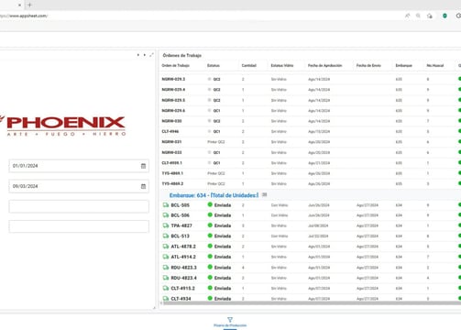Sort by Estatus column header
The image size is (461, 330).
pyautogui.click(x=214, y=65)
